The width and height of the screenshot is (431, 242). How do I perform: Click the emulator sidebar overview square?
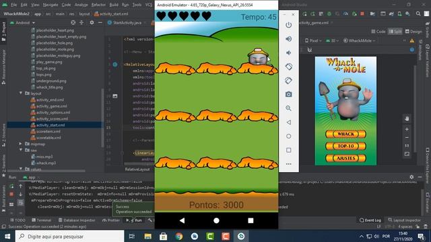coord(288,150)
